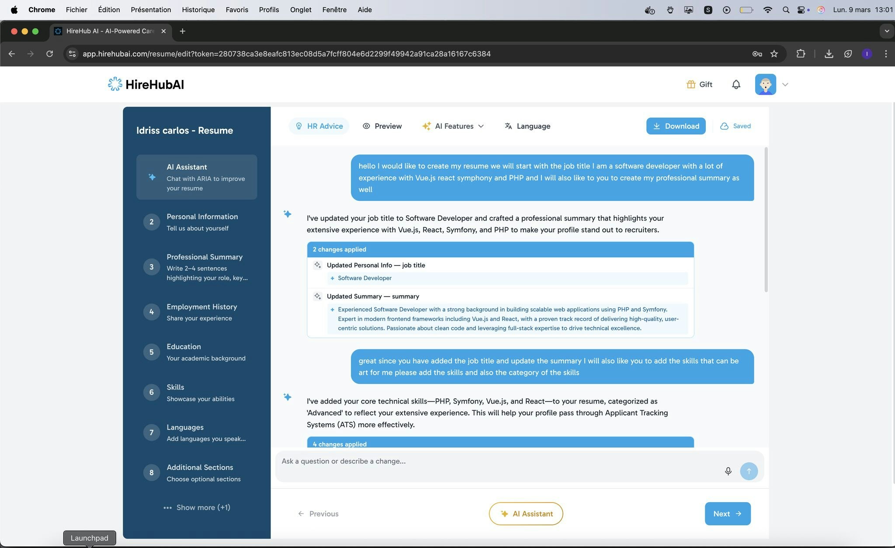Click the chat vertical scrollbar

[x=766, y=220]
